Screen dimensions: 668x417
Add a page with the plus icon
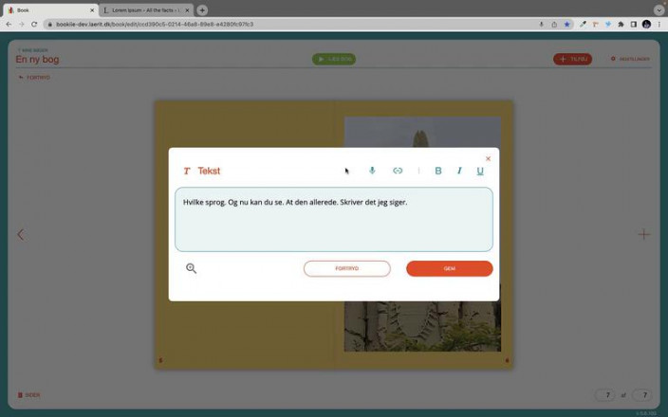pyautogui.click(x=643, y=234)
